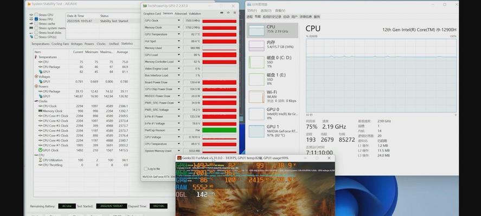Screen dimensions: 481x216
Task: Click the Board Power Draw red bar
Action: pyautogui.click(x=219, y=83)
